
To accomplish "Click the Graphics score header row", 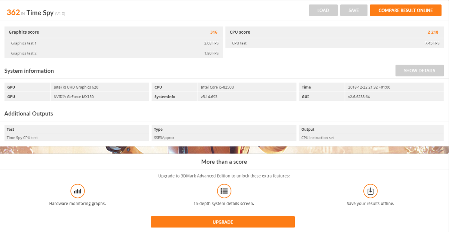I will [x=113, y=32].
